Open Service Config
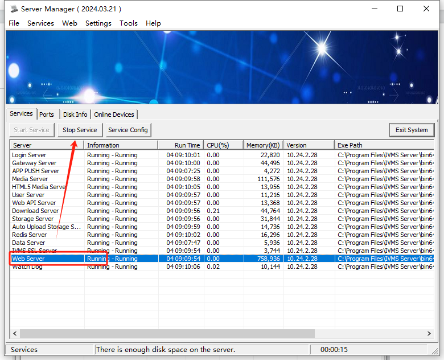The image size is (444, 360). tap(128, 130)
